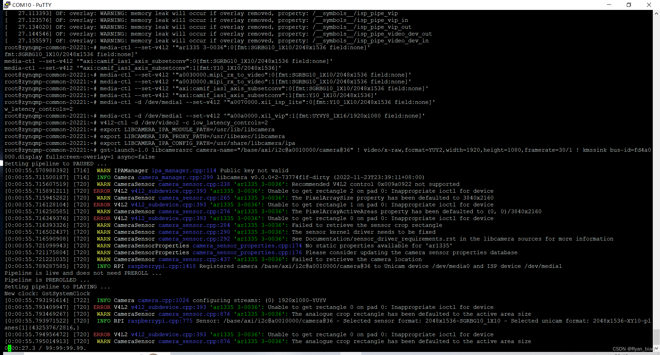660x355 pixels.
Task: Click 'camera_sensor_properties.cpp:174' text
Action: pos(247,246)
